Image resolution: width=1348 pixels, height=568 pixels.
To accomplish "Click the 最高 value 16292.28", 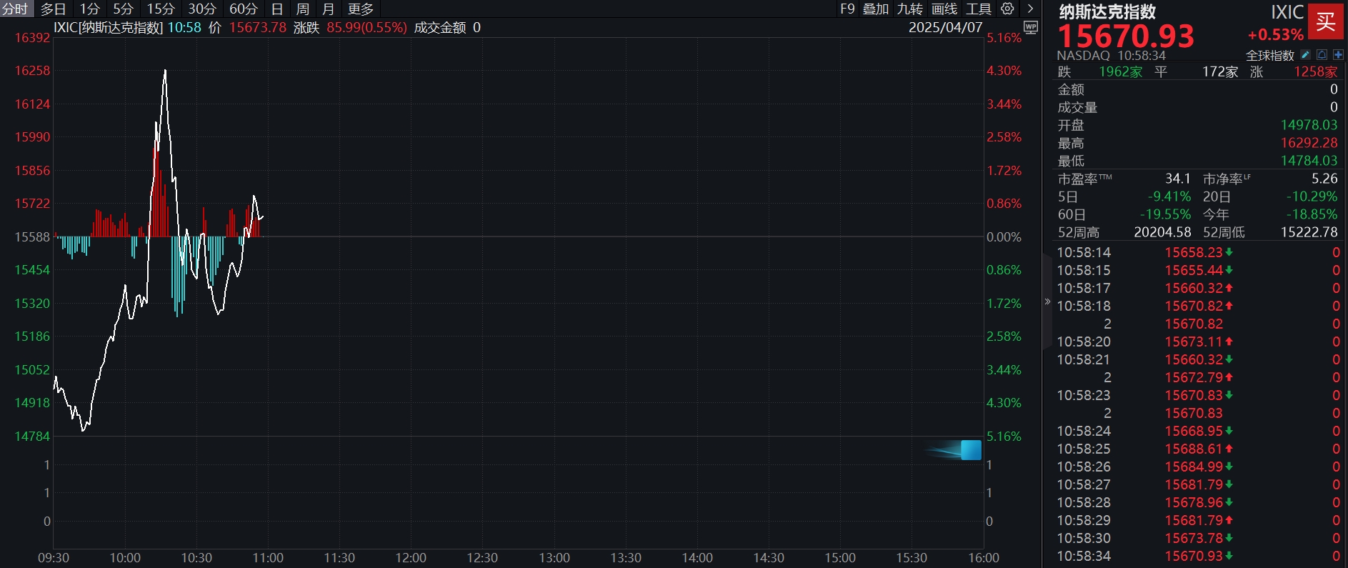I will (x=1309, y=143).
